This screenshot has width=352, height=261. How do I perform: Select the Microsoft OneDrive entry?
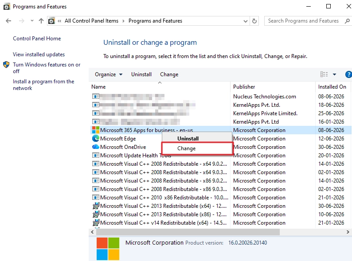click(123, 147)
